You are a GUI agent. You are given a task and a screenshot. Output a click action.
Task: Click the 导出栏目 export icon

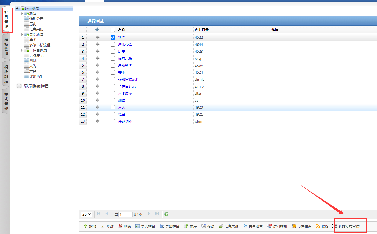[162, 226]
